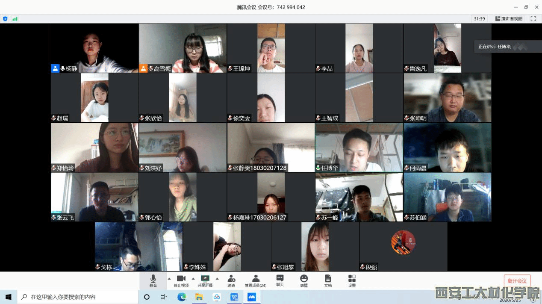
Task: Start screen sharing with 共享屏幕
Action: tap(205, 280)
